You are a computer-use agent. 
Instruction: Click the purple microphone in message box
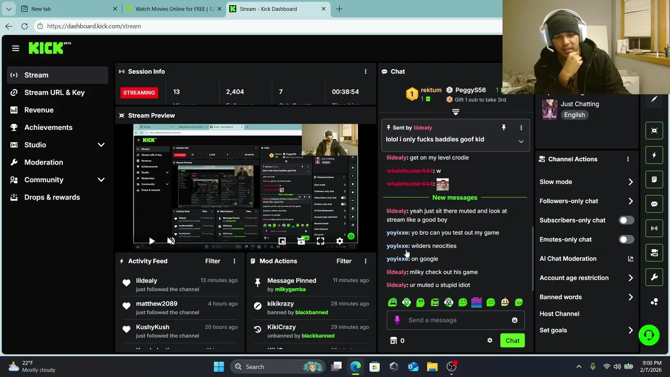(x=397, y=320)
